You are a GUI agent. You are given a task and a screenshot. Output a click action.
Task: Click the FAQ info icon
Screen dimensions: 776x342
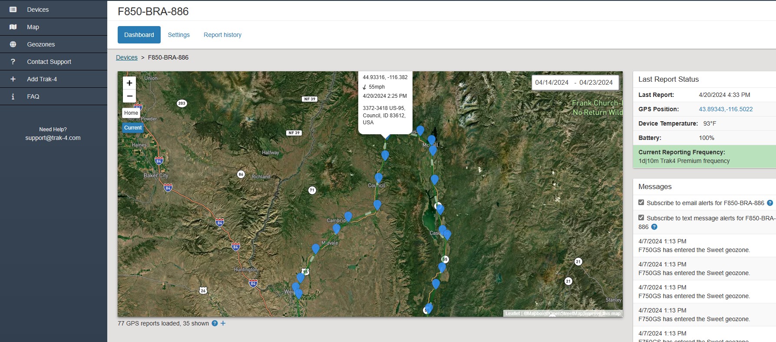coord(13,96)
